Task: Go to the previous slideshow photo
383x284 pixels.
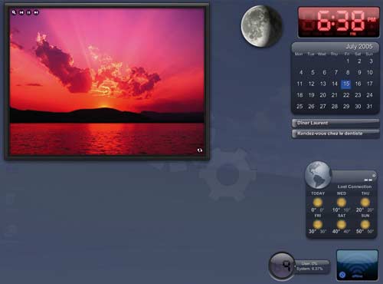Action: pyautogui.click(x=21, y=12)
